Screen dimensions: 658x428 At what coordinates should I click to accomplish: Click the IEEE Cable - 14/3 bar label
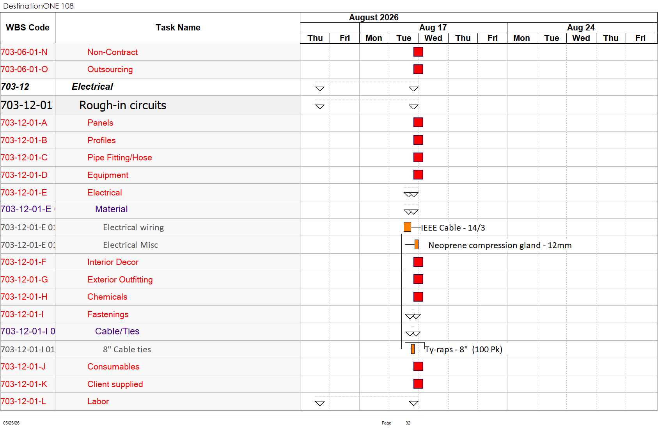pyautogui.click(x=453, y=228)
